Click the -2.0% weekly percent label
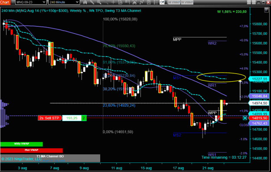Screen dimensions: 271x172 [244, 153]
